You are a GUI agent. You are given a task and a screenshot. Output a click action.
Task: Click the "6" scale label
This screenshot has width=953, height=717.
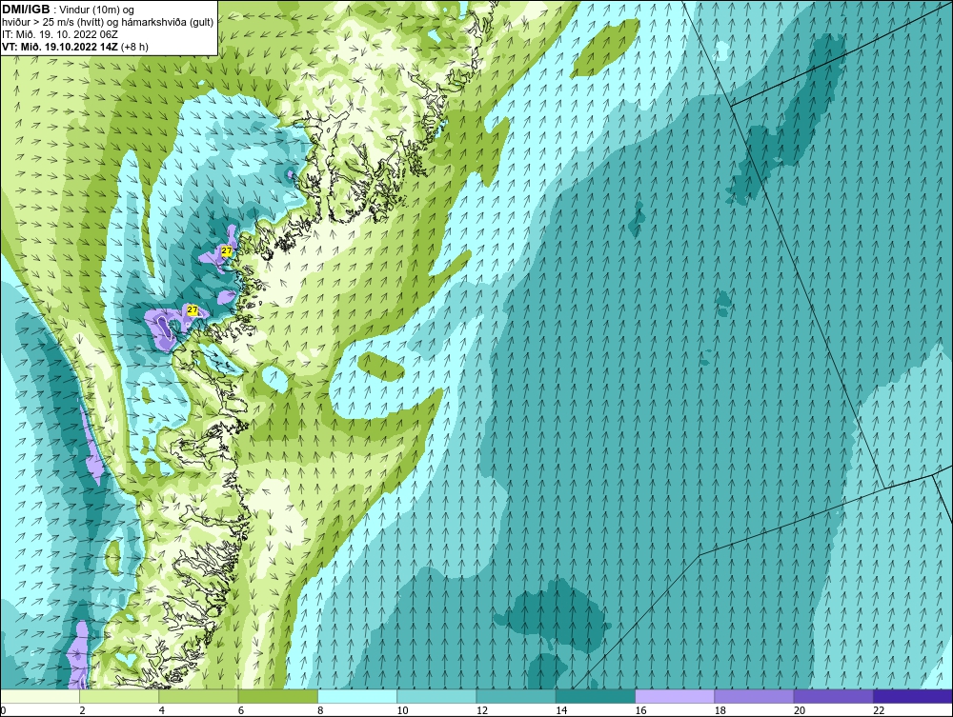[241, 710]
